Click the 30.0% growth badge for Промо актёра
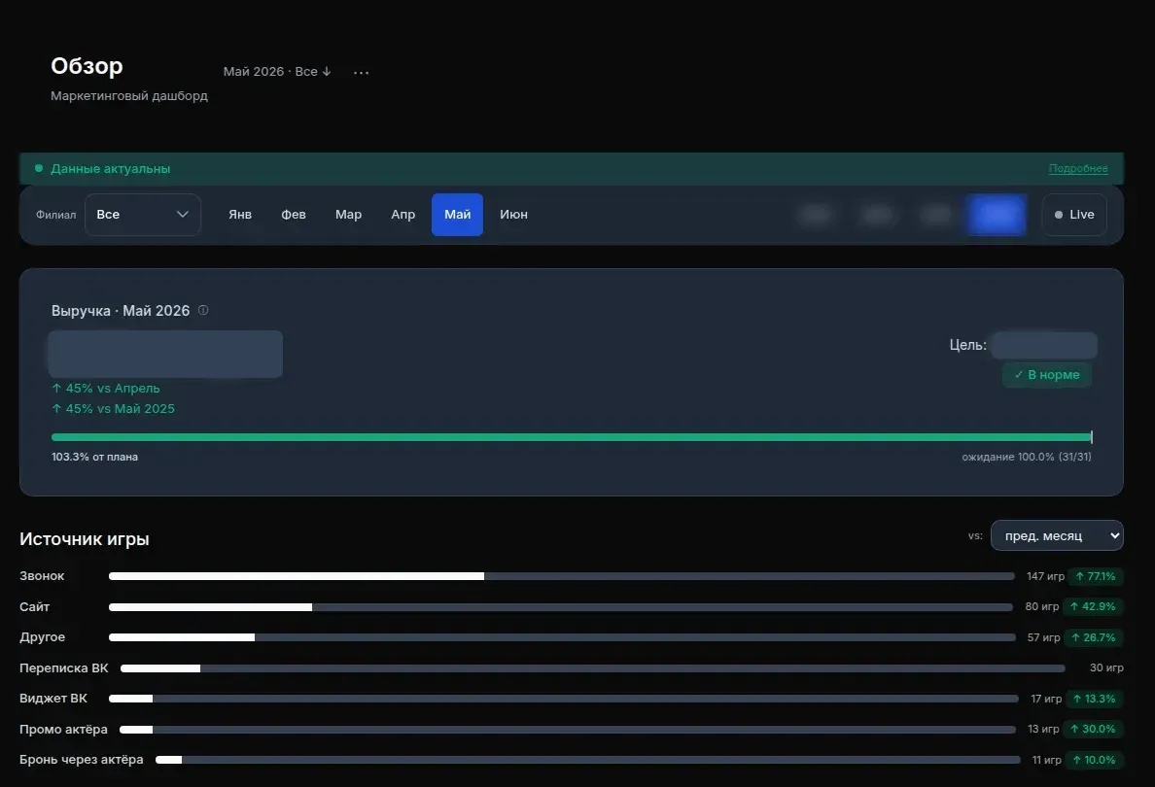 click(1093, 729)
